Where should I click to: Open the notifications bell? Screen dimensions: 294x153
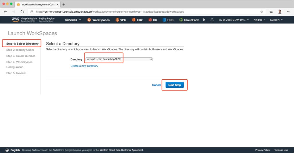[x=212, y=20]
